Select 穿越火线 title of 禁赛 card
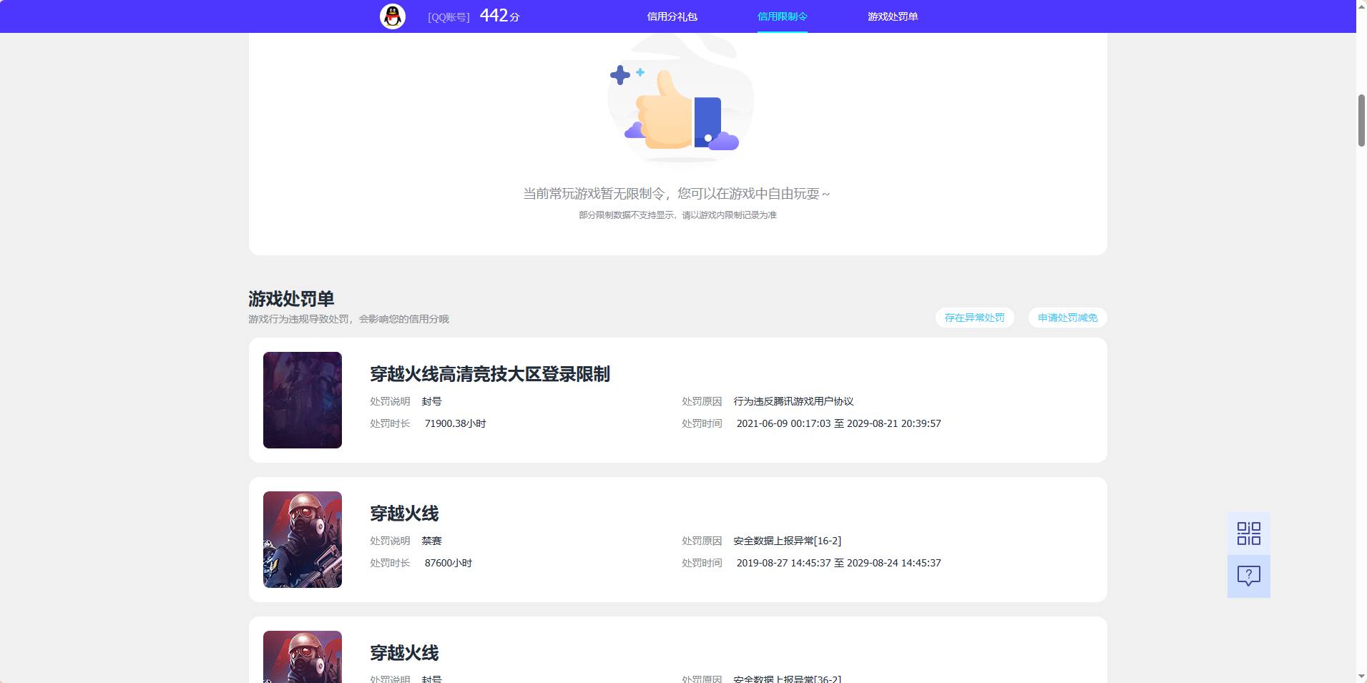 pyautogui.click(x=404, y=514)
